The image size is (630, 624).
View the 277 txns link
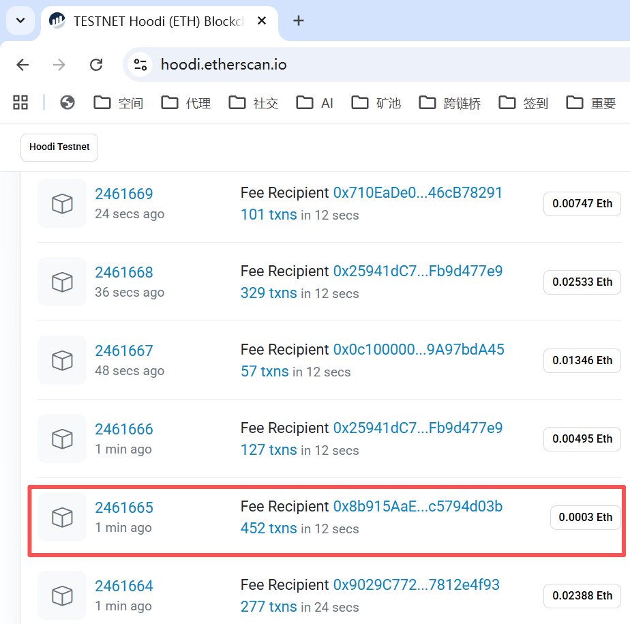(269, 606)
